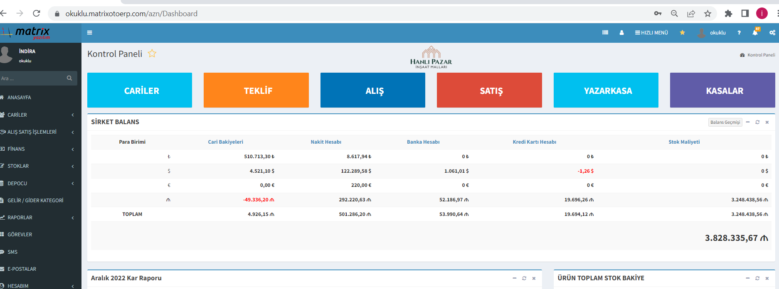Collapse the Aralık 2022 Kar Raporu panel

[x=515, y=278]
